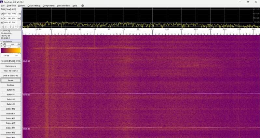
Task: Click the 100 Hz tick on frequency scale
Action: pos(167,29)
